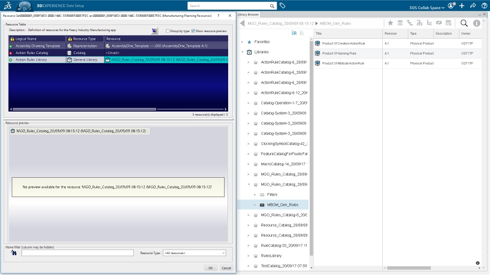Screen dimensions: 490x275
Task: Select MBOM_Gen_Rules in the library tree
Action: pos(282,205)
